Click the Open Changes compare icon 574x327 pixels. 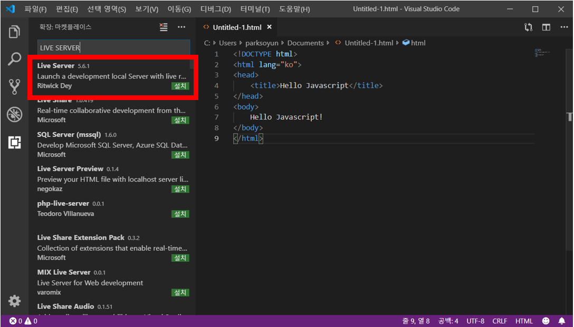click(528, 27)
